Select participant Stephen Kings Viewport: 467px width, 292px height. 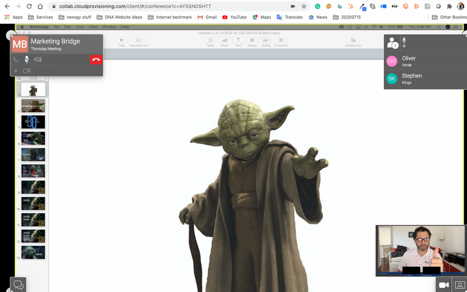425,79
